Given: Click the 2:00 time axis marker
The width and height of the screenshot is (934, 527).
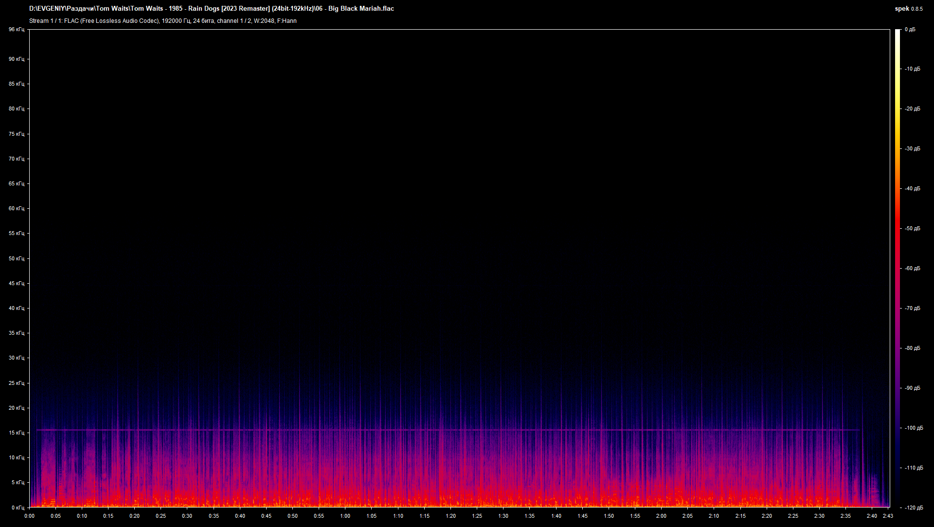Looking at the screenshot, I should point(661,516).
